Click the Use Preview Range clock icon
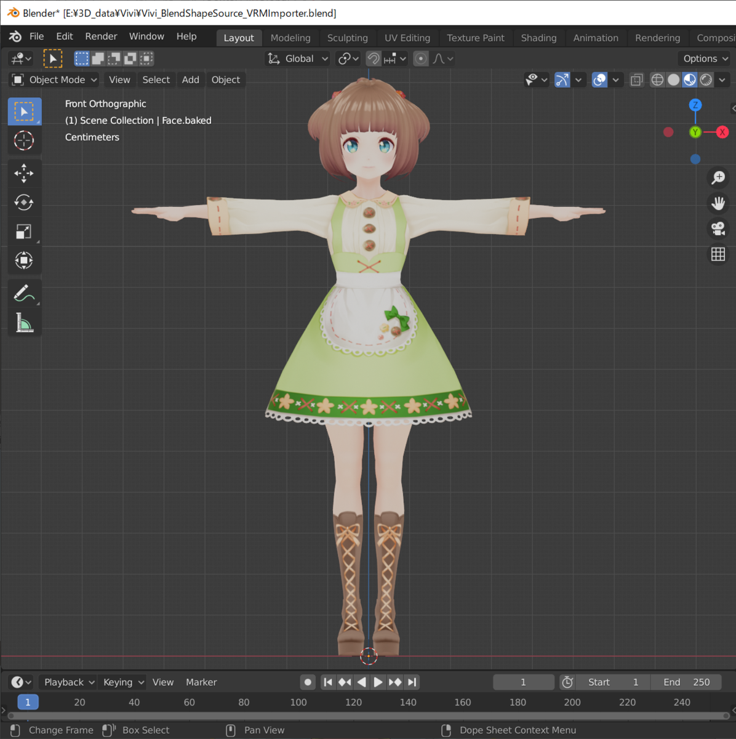The image size is (736, 739). point(567,682)
